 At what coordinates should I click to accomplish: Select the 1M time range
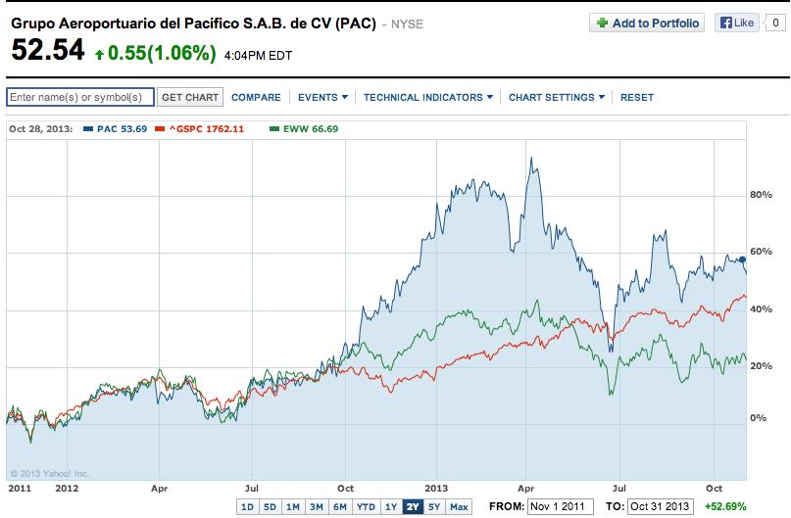[x=293, y=506]
